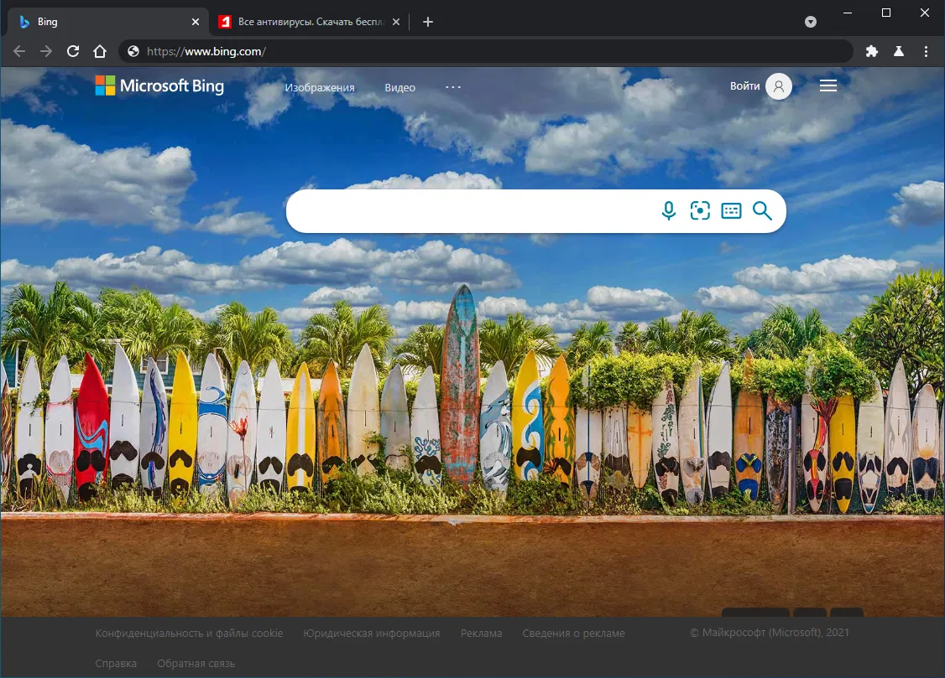Open the Изображения section

(x=320, y=88)
